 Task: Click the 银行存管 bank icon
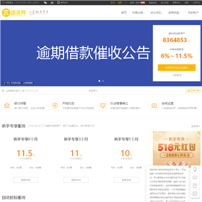point(7,105)
